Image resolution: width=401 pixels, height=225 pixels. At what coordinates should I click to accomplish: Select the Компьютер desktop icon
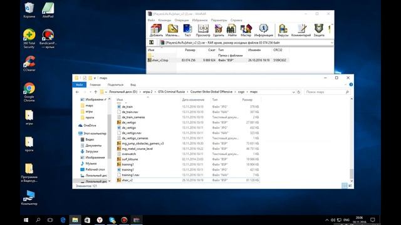click(x=29, y=197)
